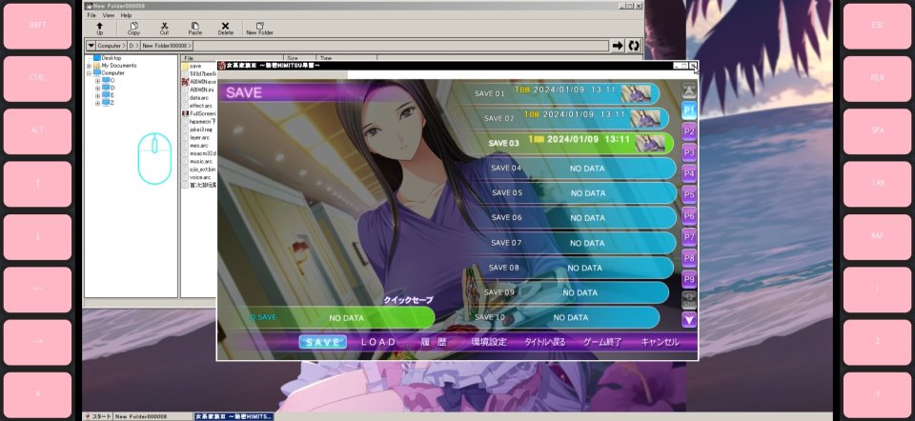Open the quick-save page icon below P9

689,300
